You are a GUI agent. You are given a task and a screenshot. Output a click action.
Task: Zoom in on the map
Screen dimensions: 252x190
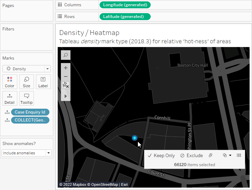[x=66, y=68]
